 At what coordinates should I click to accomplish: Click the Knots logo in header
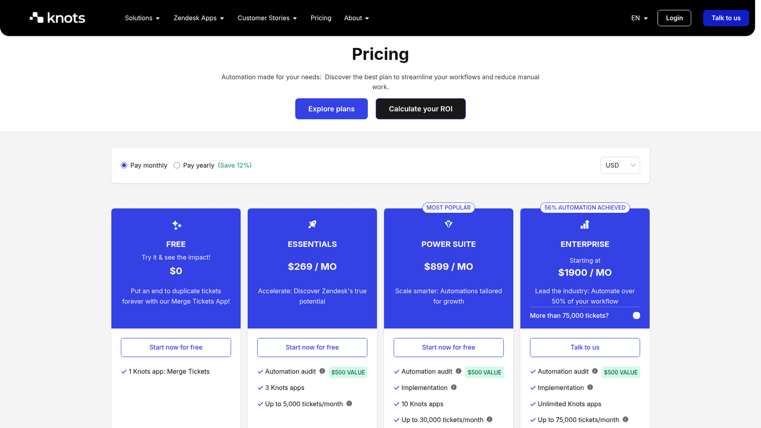click(x=58, y=18)
